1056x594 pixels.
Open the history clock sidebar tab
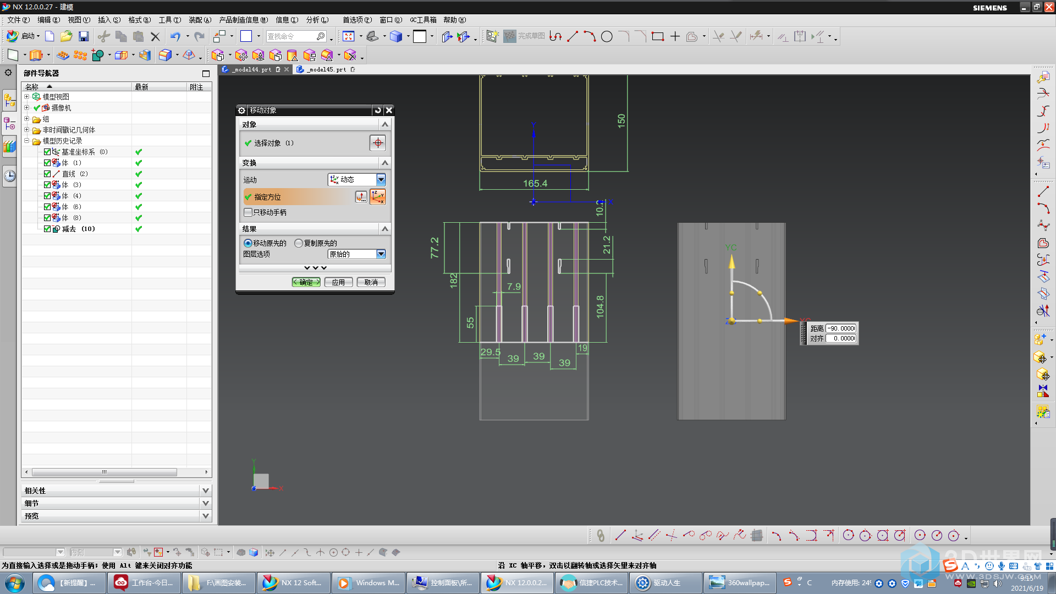pyautogui.click(x=9, y=176)
